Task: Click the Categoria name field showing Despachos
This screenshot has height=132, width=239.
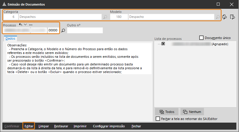Action: click(60, 17)
